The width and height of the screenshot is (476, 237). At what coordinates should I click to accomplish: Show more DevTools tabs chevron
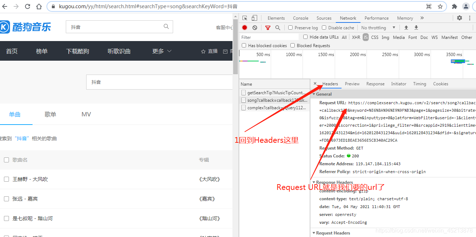(422, 18)
